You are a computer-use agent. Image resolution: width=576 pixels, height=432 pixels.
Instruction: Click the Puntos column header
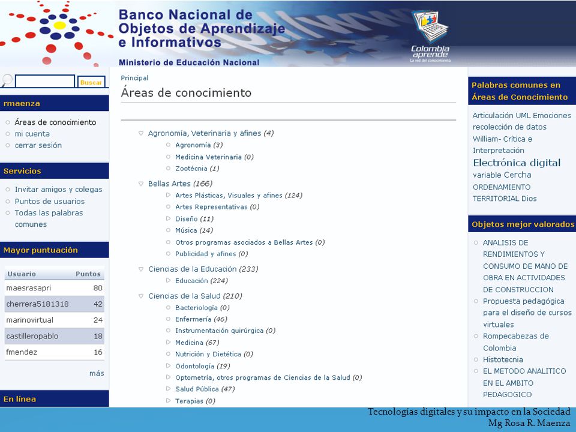point(88,274)
